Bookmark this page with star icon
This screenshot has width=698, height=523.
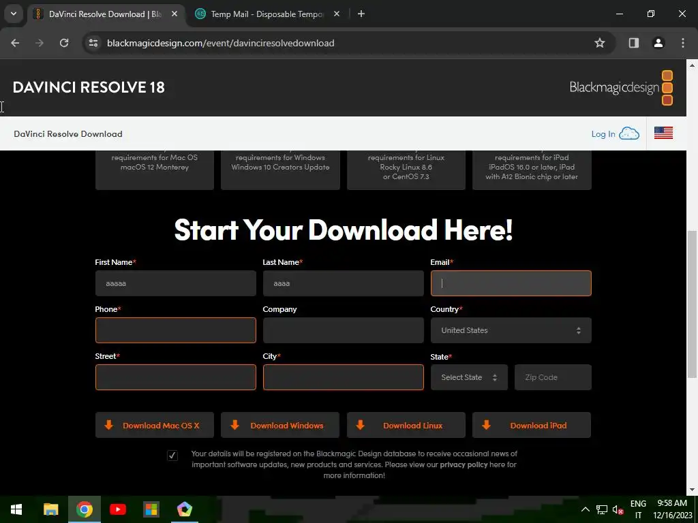point(600,43)
